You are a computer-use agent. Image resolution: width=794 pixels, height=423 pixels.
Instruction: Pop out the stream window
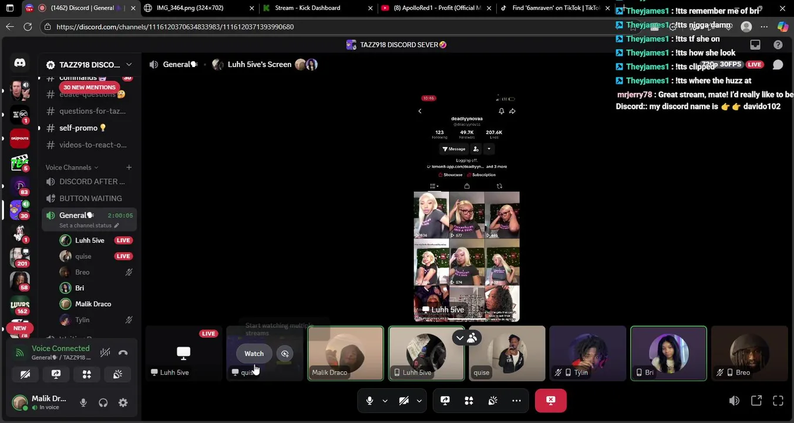pos(756,401)
